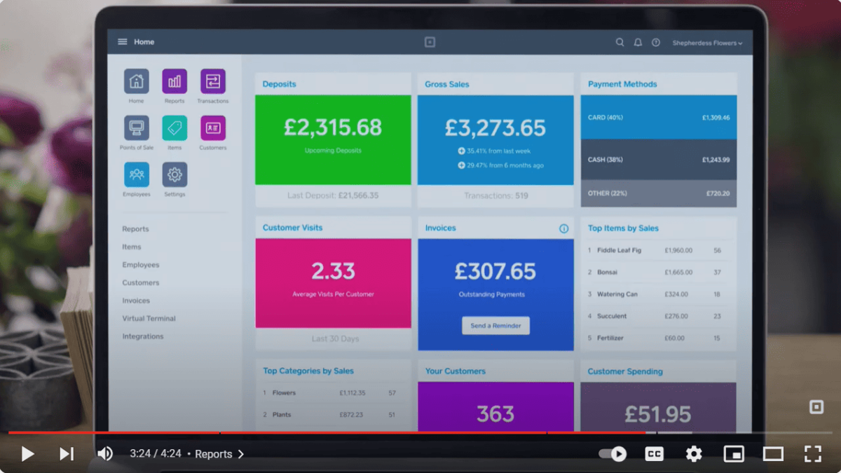
Task: Select the Reports icon in sidebar
Action: click(x=174, y=83)
